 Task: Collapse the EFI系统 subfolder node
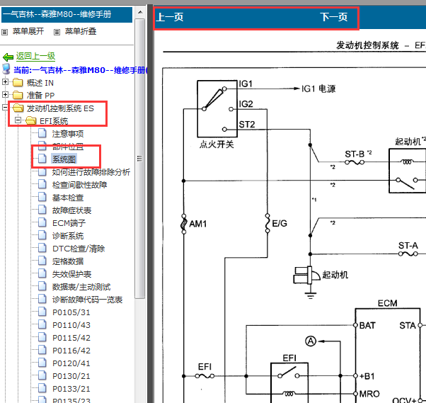[18, 120]
